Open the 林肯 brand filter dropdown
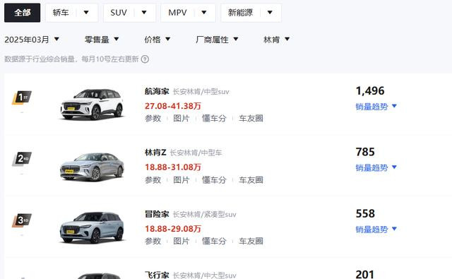Image resolution: width=452 pixels, height=279 pixels. click(276, 40)
